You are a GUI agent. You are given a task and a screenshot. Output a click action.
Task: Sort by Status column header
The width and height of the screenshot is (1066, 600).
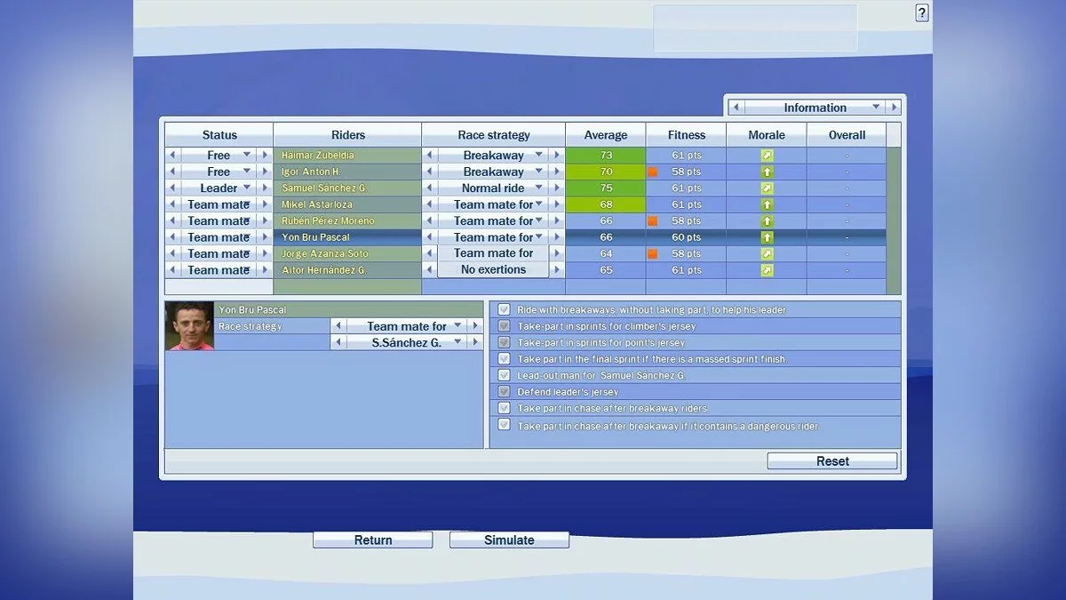(x=219, y=135)
